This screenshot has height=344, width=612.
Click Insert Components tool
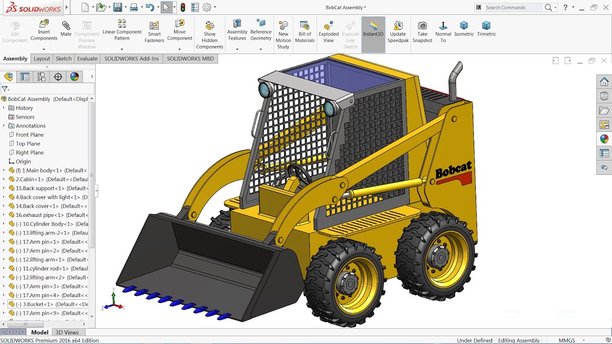pyautogui.click(x=44, y=30)
